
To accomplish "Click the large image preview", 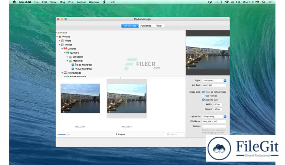I will pos(208,53).
